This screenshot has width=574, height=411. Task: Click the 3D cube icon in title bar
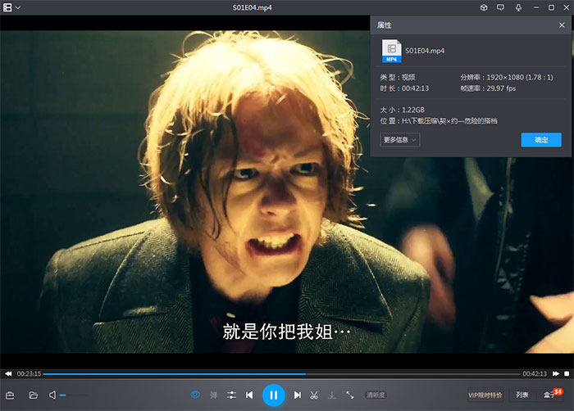tap(484, 7)
